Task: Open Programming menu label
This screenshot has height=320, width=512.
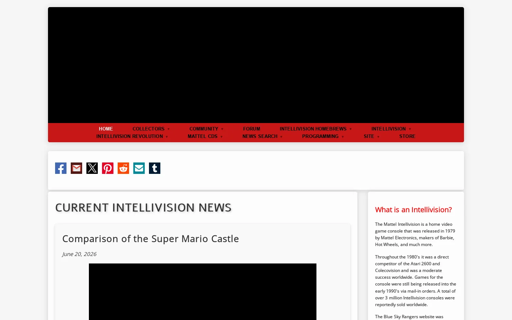Action: pos(320,136)
